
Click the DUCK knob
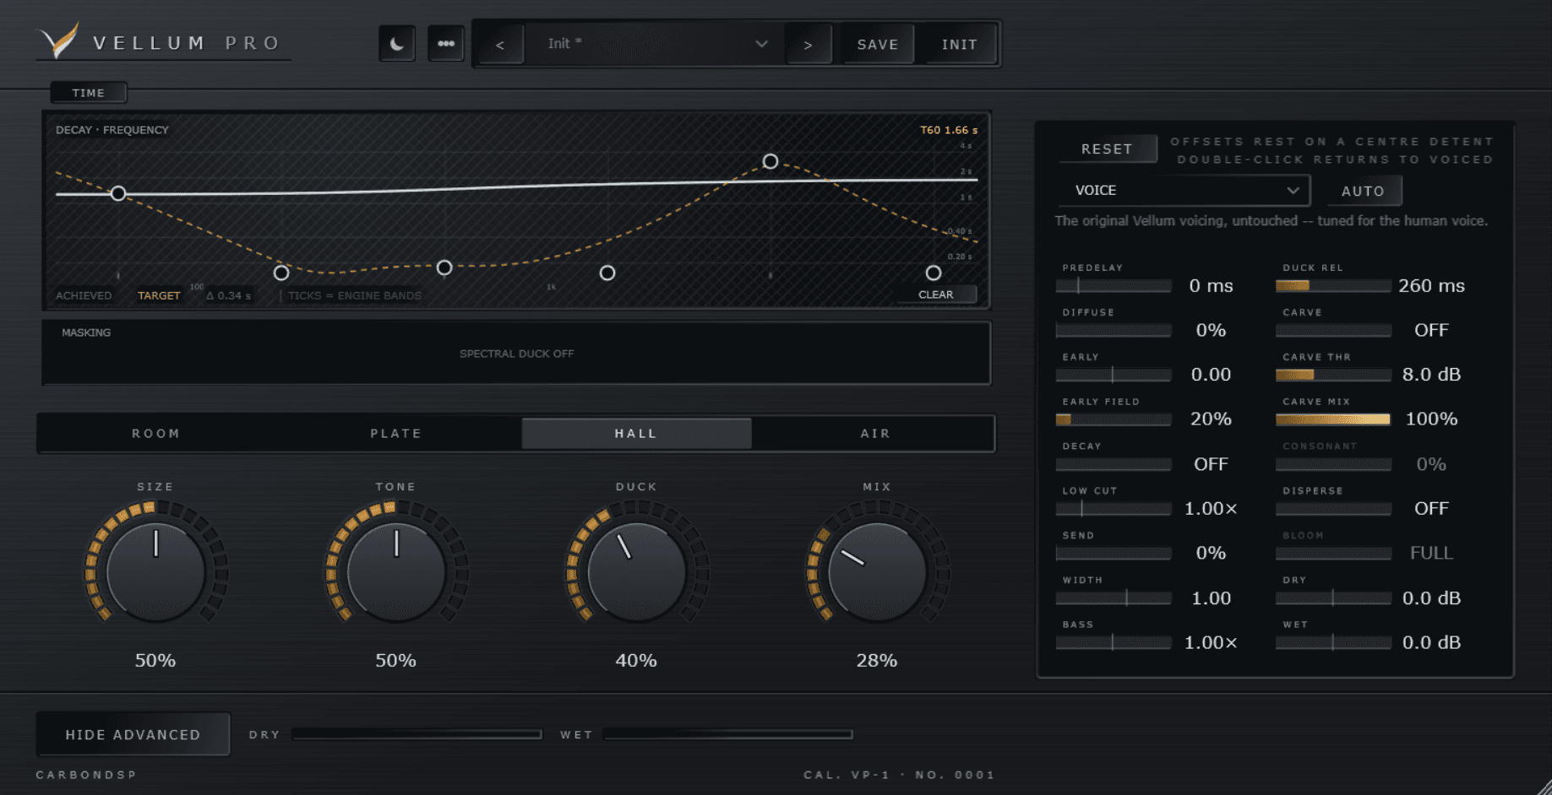pyautogui.click(x=636, y=571)
